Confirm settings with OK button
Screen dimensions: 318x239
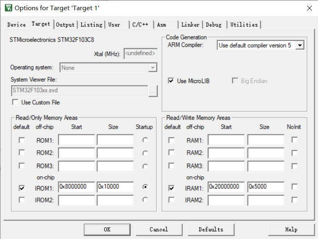click(x=107, y=230)
